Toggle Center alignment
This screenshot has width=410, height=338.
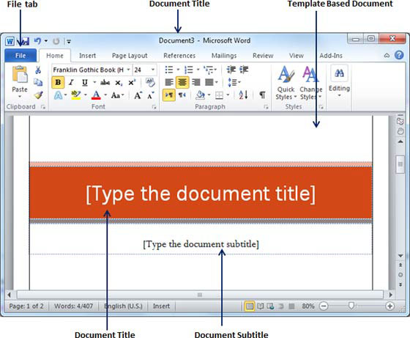pos(182,82)
